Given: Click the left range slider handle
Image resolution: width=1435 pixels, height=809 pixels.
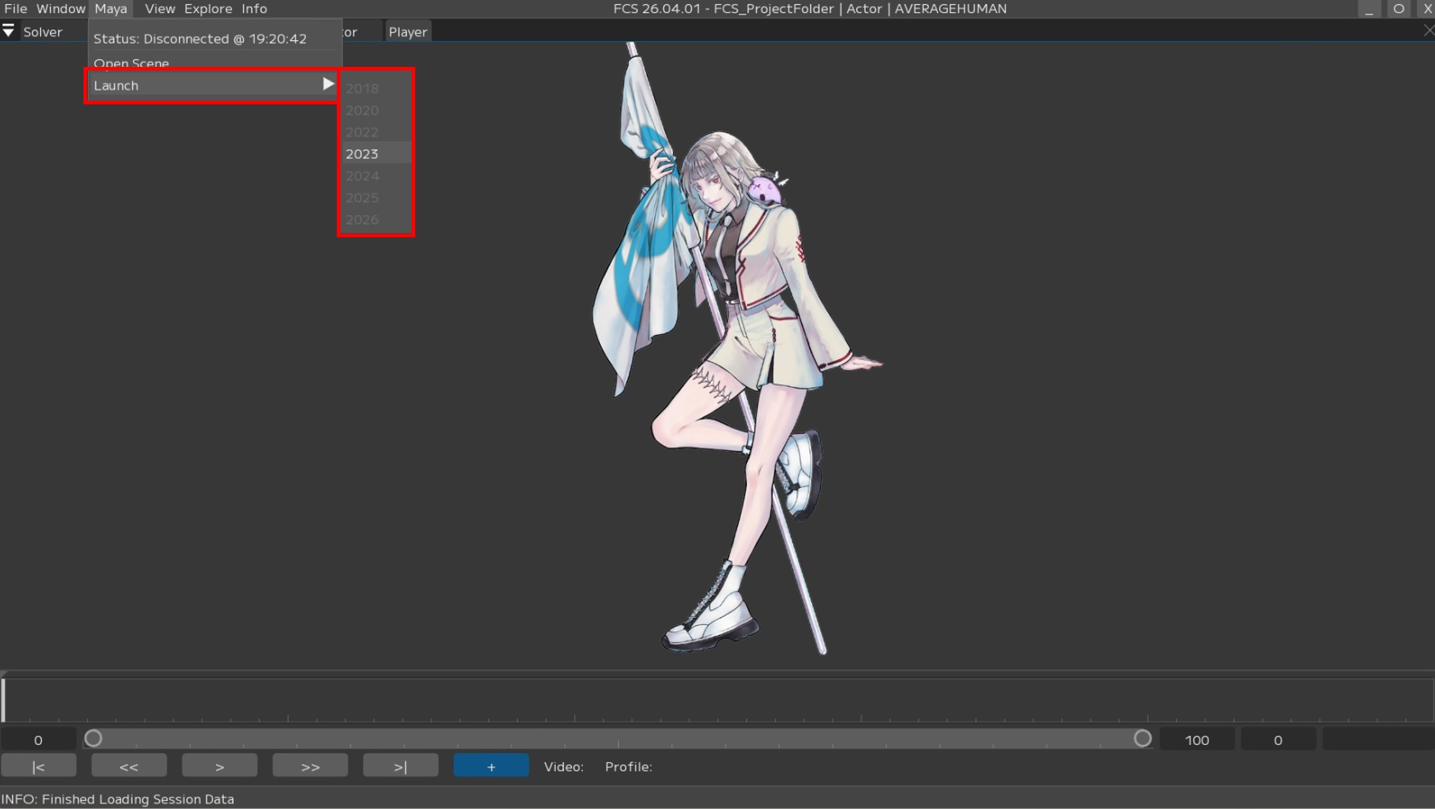Looking at the screenshot, I should (x=94, y=739).
